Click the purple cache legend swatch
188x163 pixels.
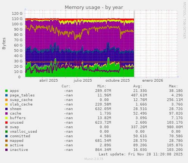[x=6, y=113]
